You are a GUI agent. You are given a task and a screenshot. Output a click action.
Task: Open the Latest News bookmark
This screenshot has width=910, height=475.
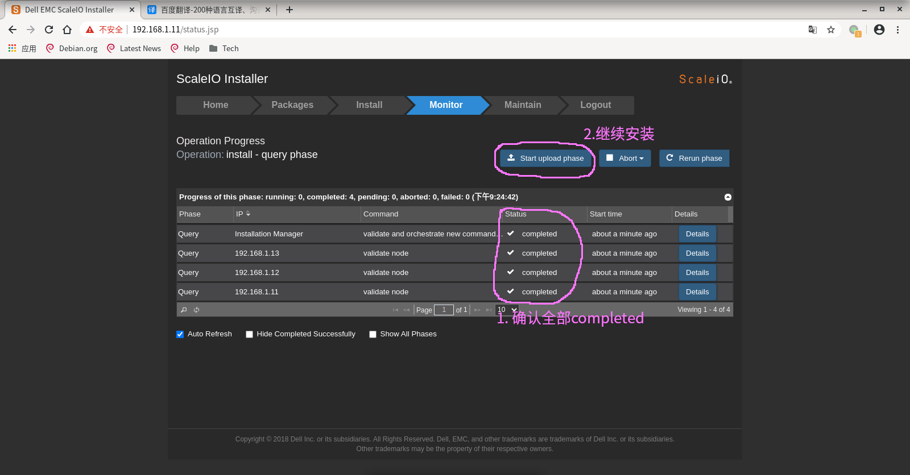[x=134, y=48]
